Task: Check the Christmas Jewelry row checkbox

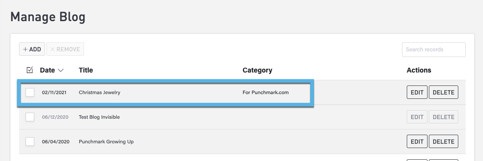Action: coord(30,92)
